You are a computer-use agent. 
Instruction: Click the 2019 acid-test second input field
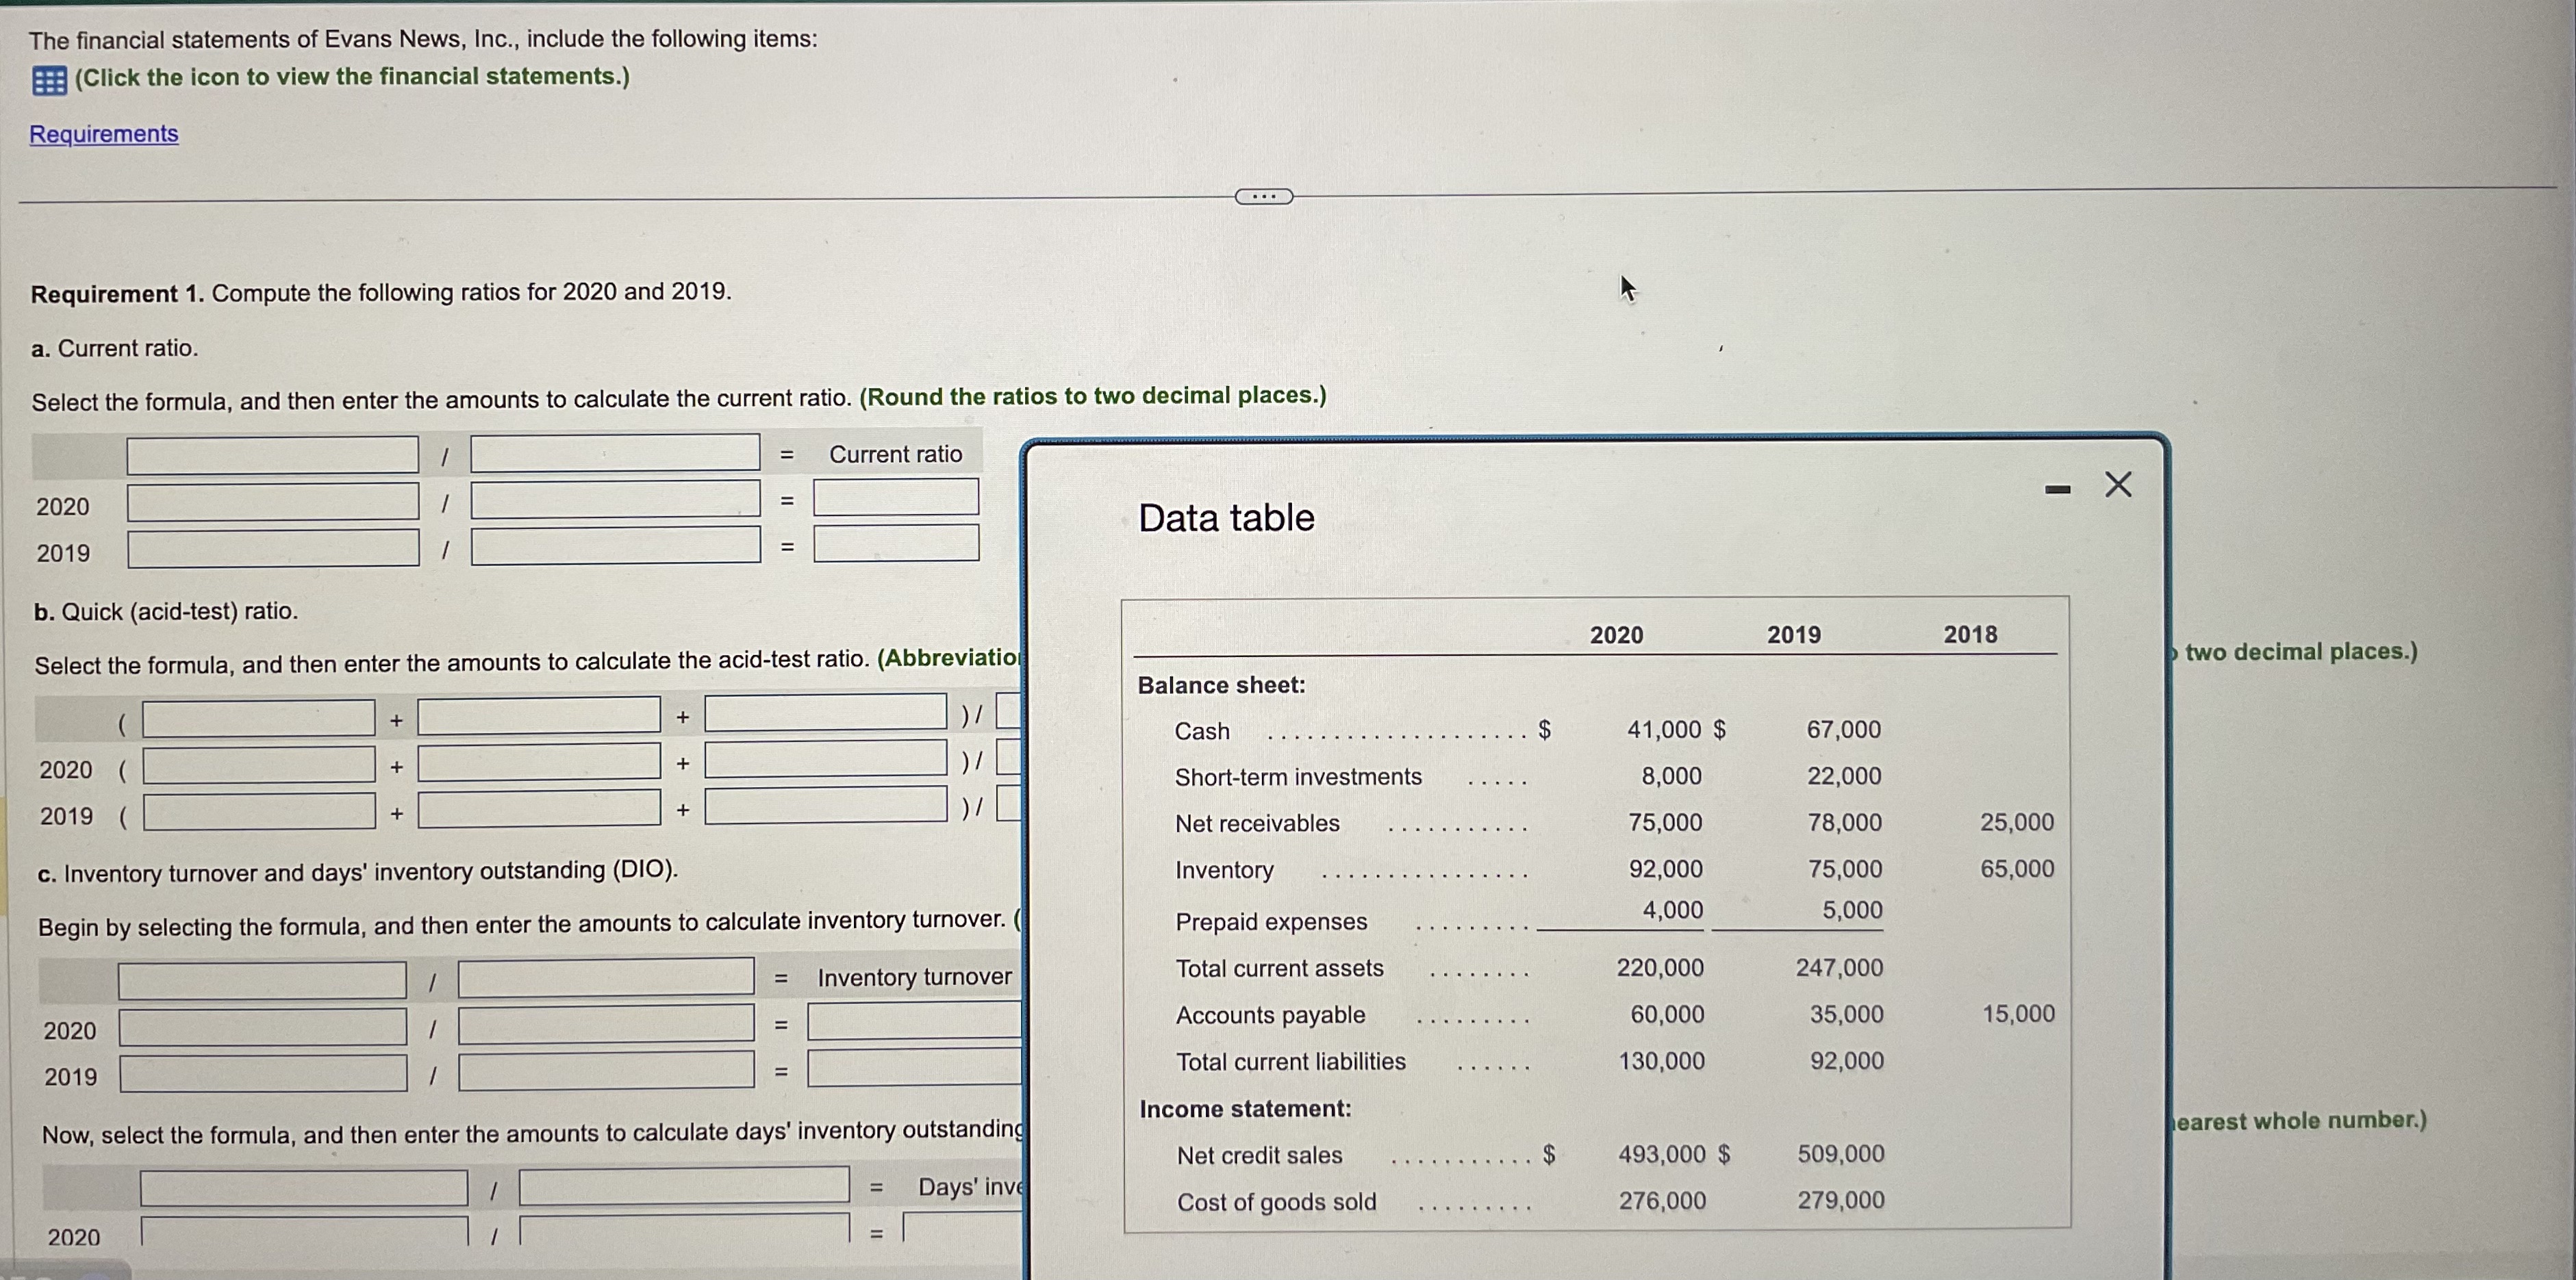(538, 811)
